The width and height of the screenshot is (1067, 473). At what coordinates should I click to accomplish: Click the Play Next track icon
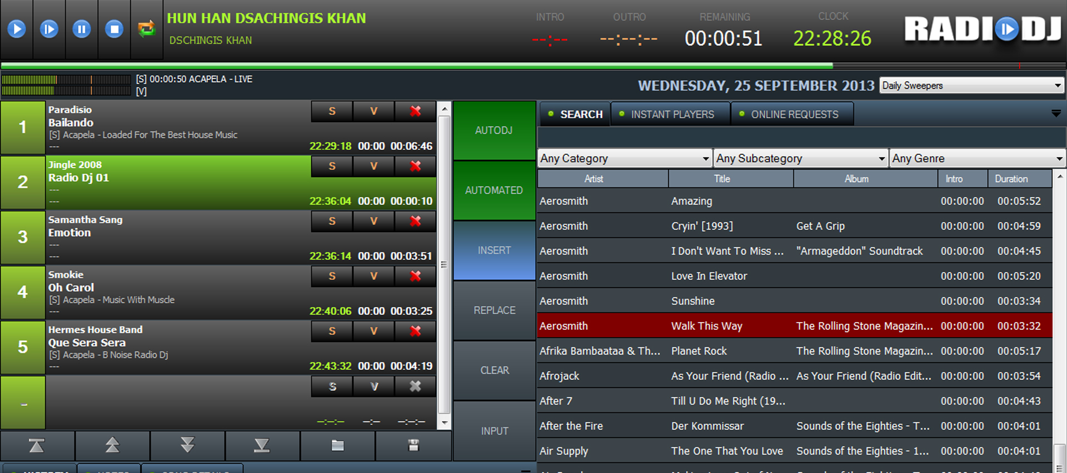click(x=49, y=29)
